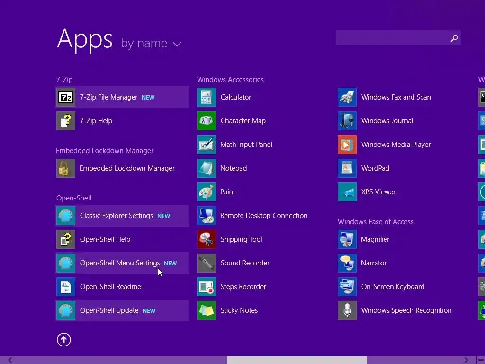Open the On-Screen Keyboard icon
This screenshot has width=485, height=364.
pyautogui.click(x=347, y=287)
